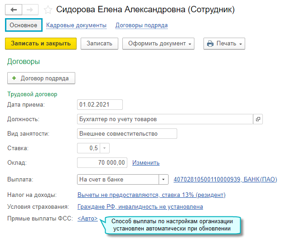Click the Записать button
Image resolution: width=300 pixels, height=240 pixels.
[99, 44]
